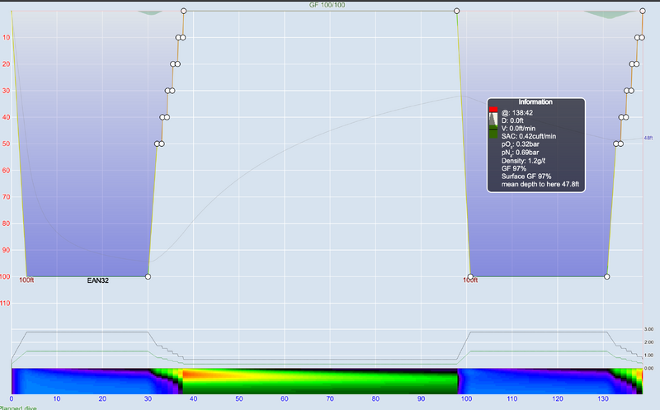
Task: Click the 1.00 pressure scale label
Action: [x=648, y=356]
